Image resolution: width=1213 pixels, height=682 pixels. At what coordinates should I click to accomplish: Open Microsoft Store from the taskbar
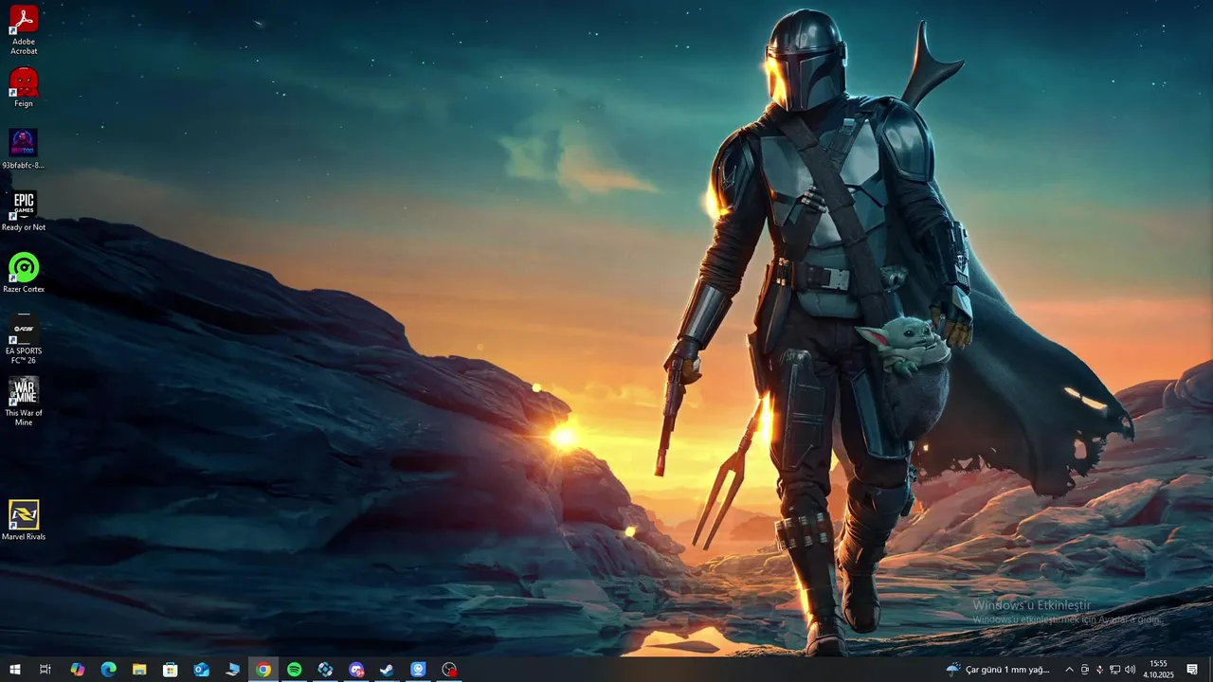pyautogui.click(x=171, y=670)
